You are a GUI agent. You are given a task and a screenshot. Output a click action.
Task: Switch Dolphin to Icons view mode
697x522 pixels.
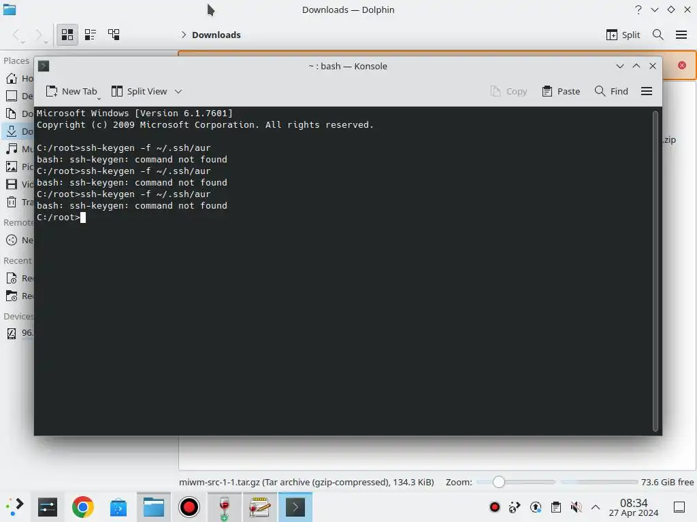(x=67, y=35)
